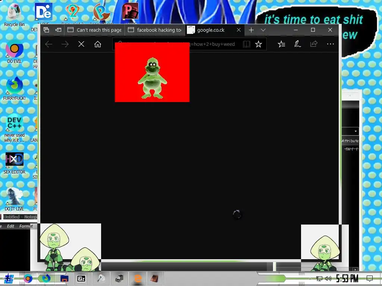Viewport: 382px width, 286px height.
Task: Open Firefox from the taskbar
Action: pos(46,279)
